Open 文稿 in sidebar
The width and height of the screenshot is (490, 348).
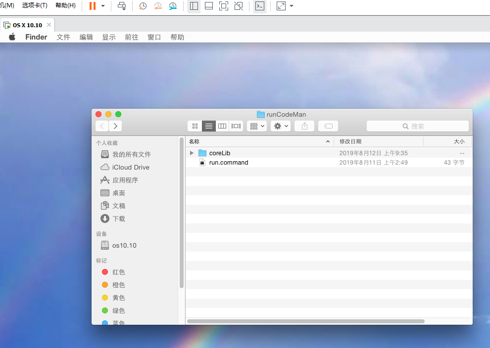pyautogui.click(x=113, y=206)
